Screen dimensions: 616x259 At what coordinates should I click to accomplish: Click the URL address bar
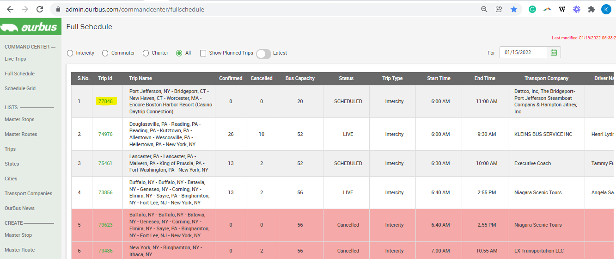(x=268, y=9)
